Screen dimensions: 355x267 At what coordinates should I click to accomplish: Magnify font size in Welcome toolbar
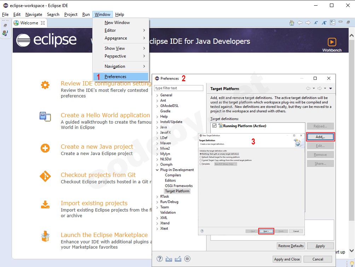click(324, 23)
